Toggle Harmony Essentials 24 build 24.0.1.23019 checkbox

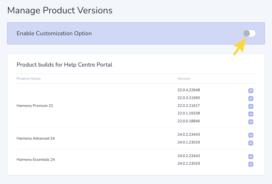pyautogui.click(x=251, y=164)
